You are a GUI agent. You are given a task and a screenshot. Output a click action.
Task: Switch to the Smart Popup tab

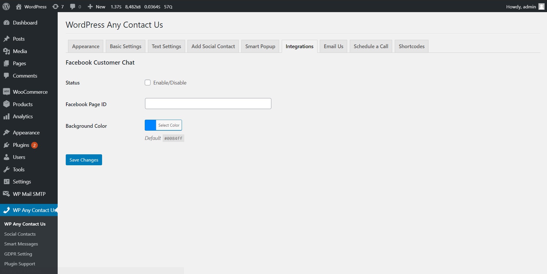260,46
